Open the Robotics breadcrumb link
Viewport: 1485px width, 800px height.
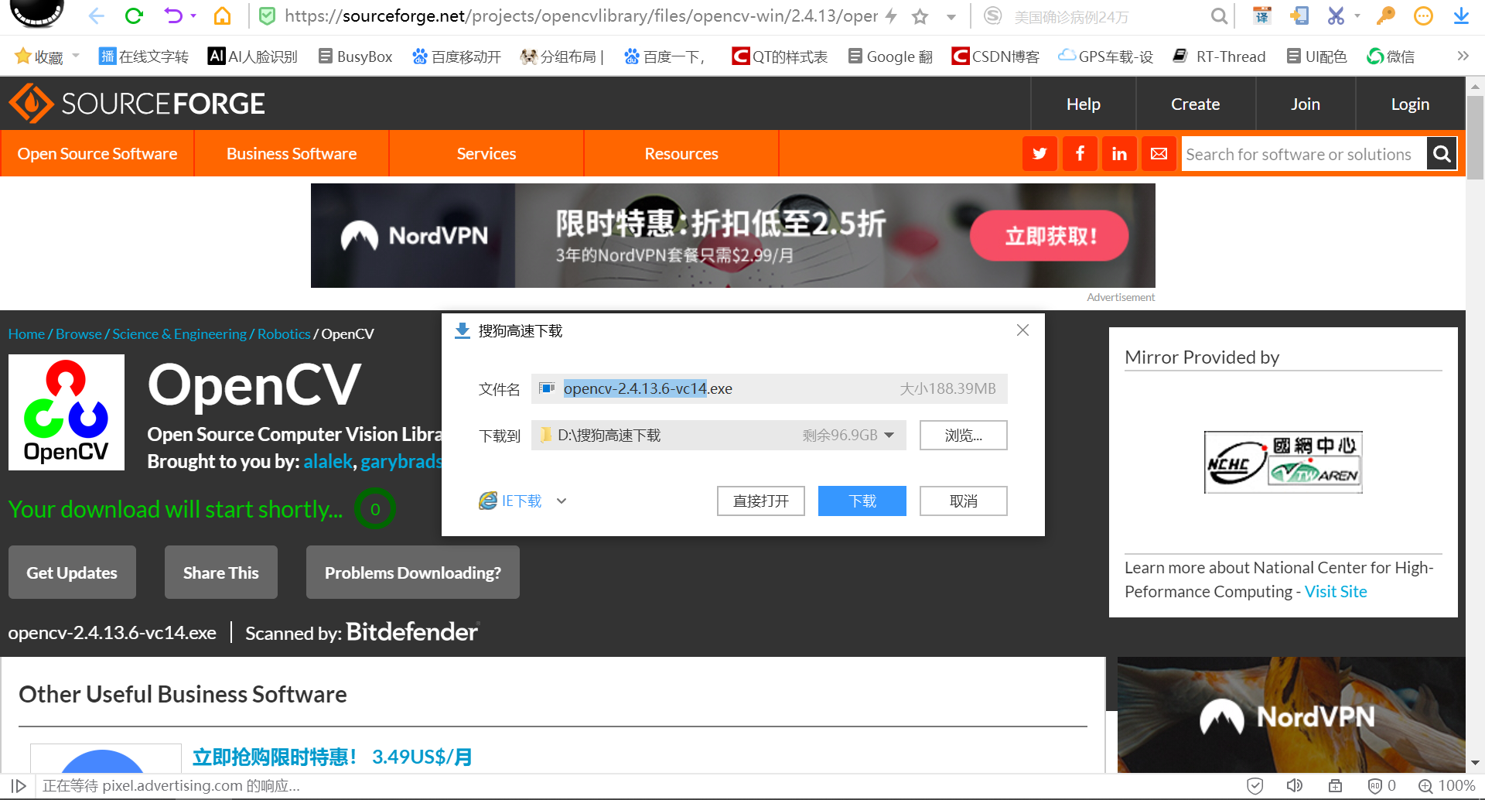point(284,334)
